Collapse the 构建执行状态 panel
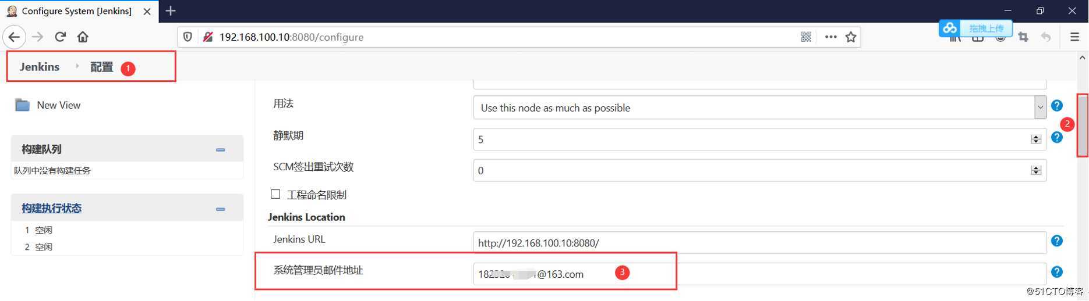Screen dimensions: 1089x301 220,209
